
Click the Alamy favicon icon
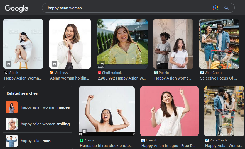click(82, 140)
